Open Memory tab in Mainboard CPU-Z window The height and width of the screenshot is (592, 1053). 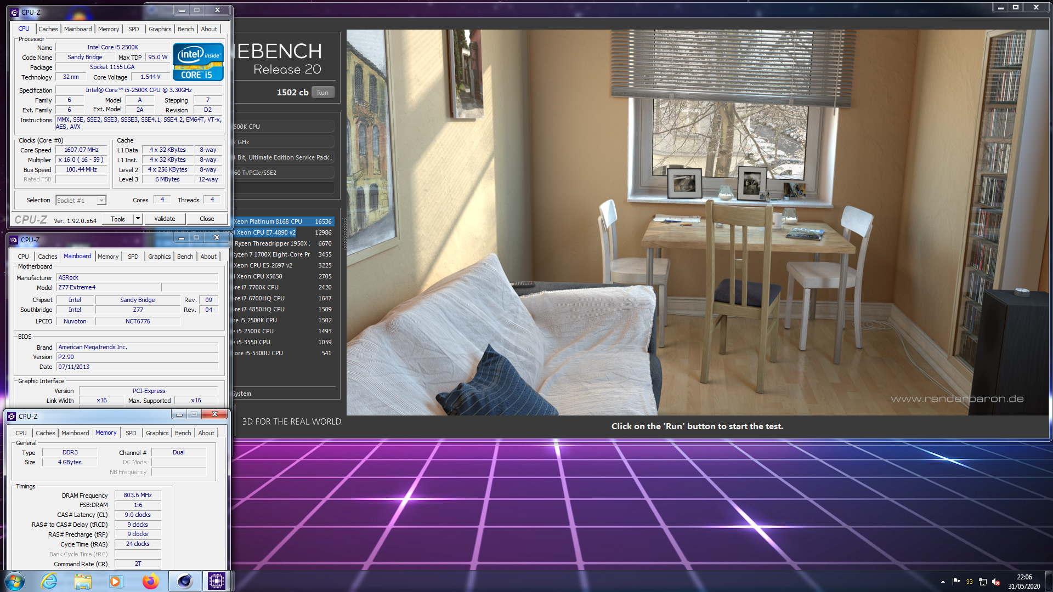pos(108,257)
